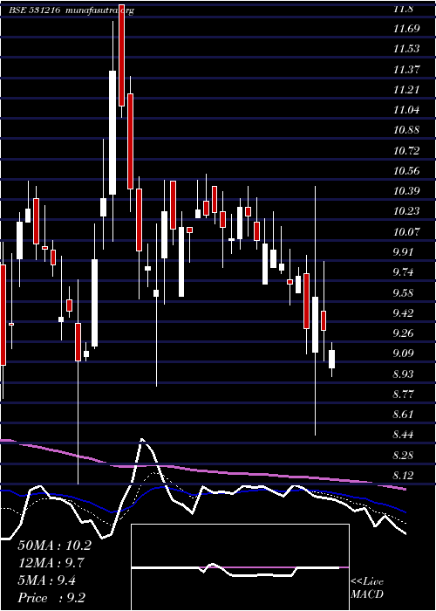This screenshot has width=436, height=611.
Task: Click the MACD inset chart panel
Action: click(240, 567)
